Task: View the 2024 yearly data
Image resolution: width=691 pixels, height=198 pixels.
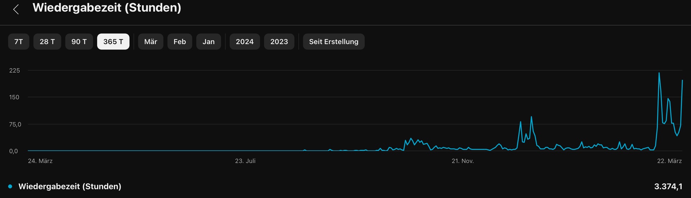Action: click(245, 42)
